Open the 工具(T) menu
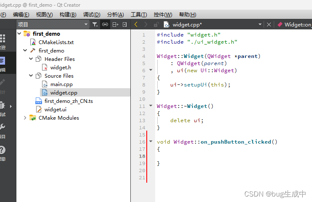The width and height of the screenshot is (312, 202). tap(139, 15)
